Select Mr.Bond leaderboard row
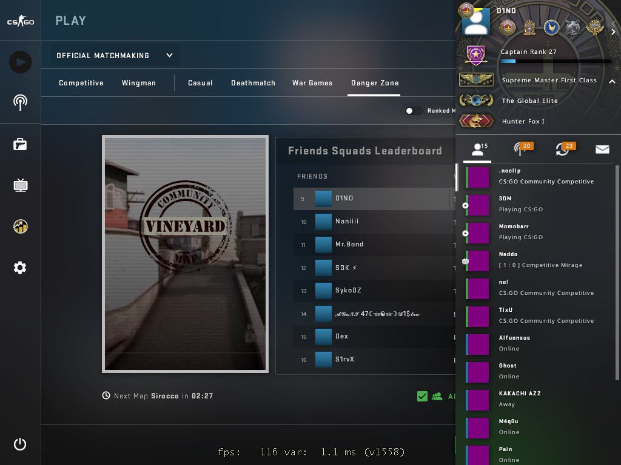This screenshot has width=621, height=465. [x=374, y=245]
